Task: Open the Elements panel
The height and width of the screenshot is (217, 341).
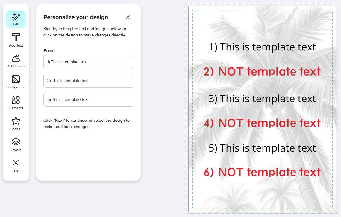Action: click(16, 103)
